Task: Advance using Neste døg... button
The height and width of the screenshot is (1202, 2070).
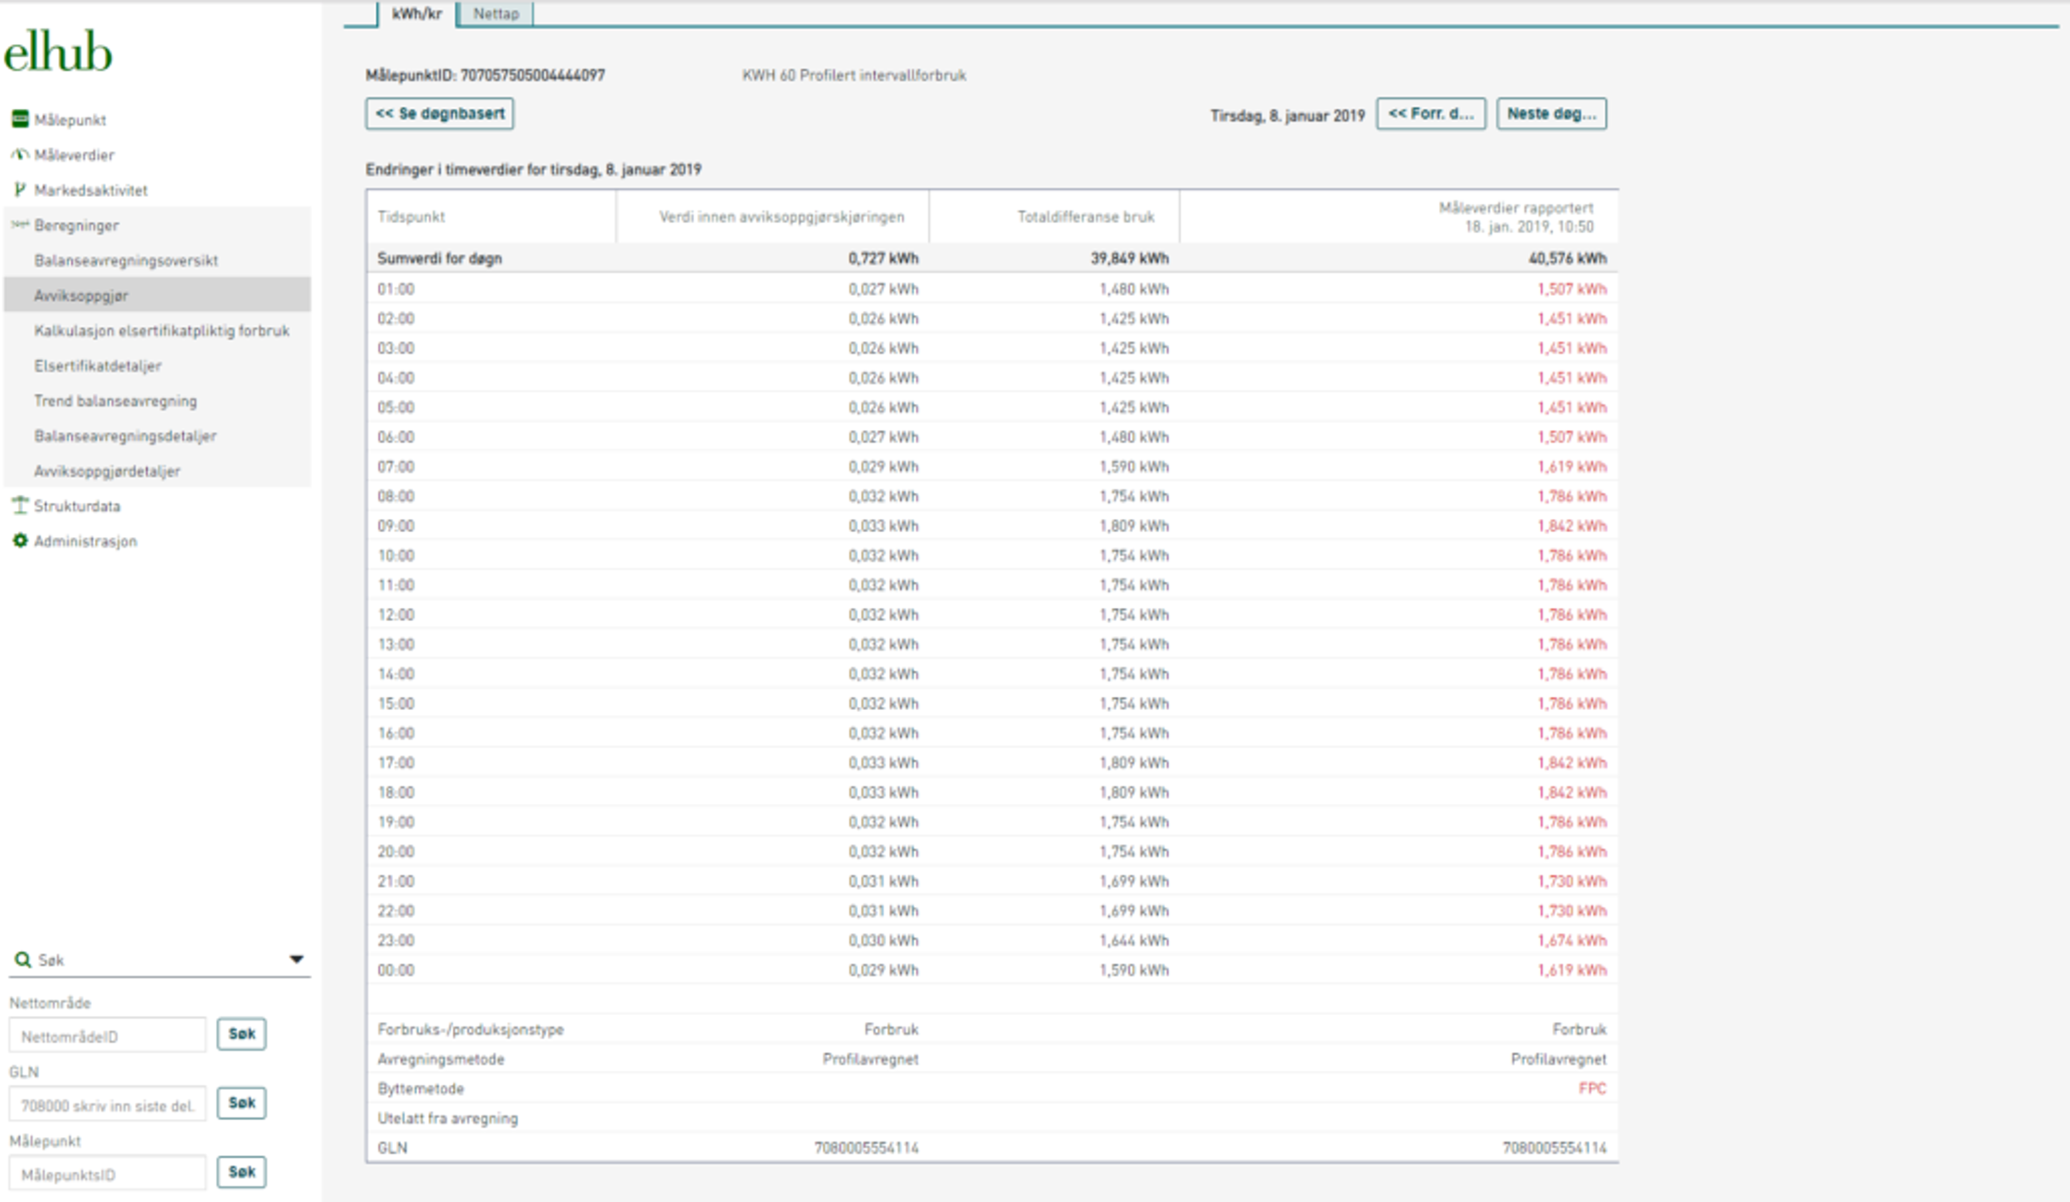Action: point(1551,114)
